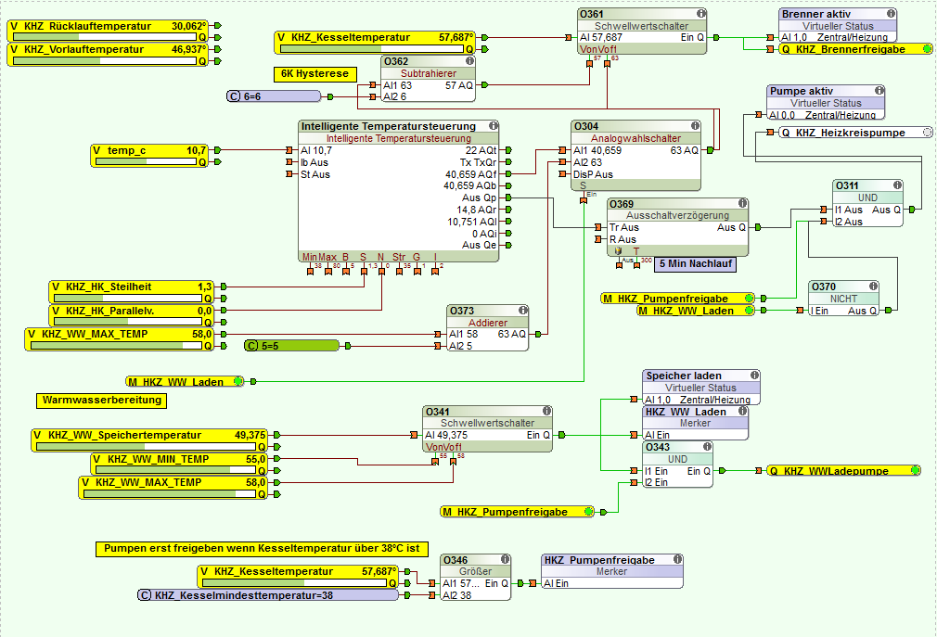Click Von parameter pin on O361 block
This screenshot has height=637, width=937.
point(590,61)
